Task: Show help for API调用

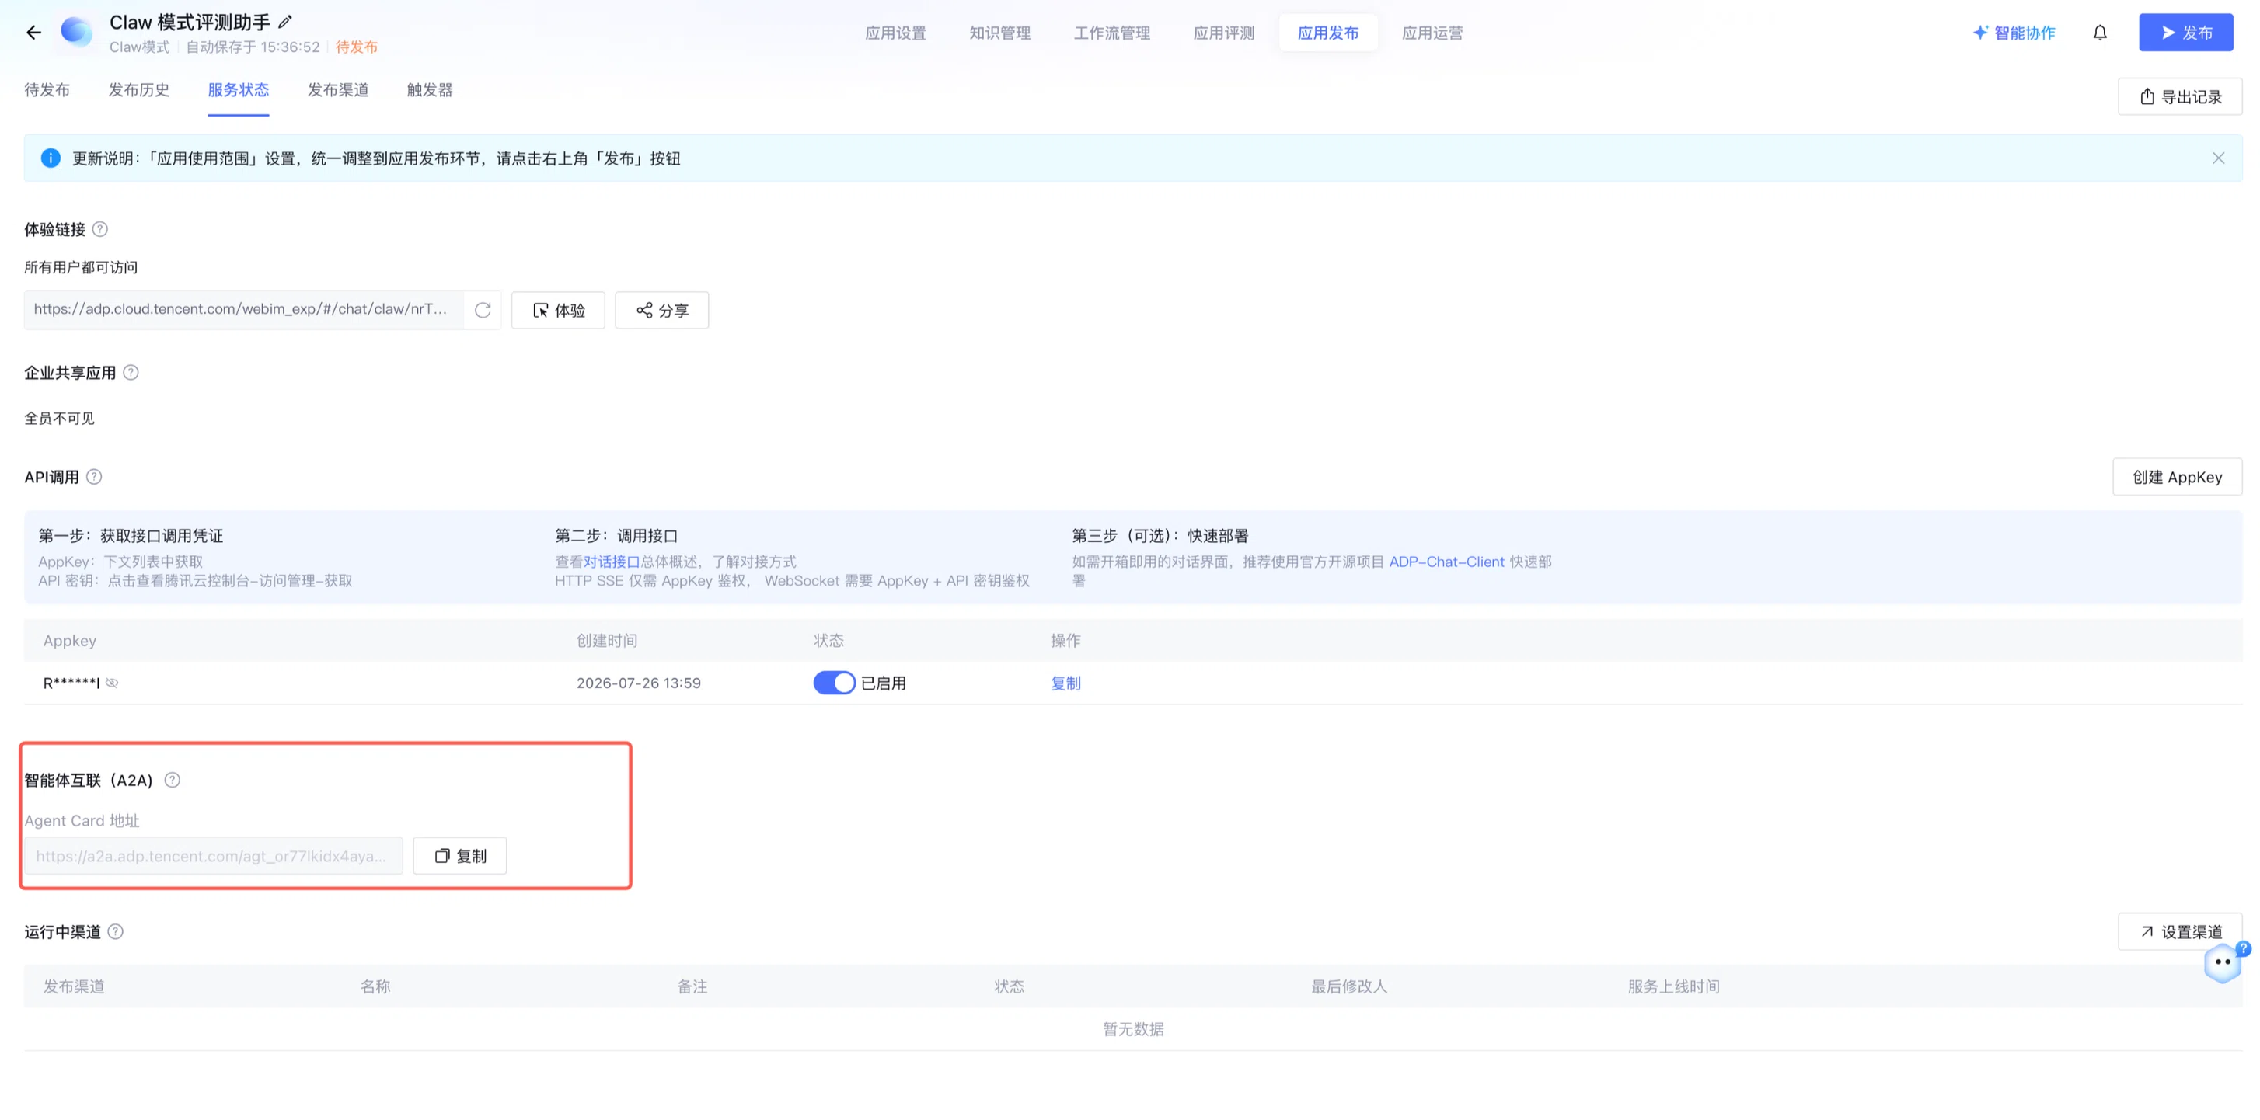Action: tap(94, 477)
